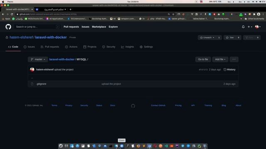
Task: Open hatem-elsheref owner profile link
Action: [x=21, y=37]
